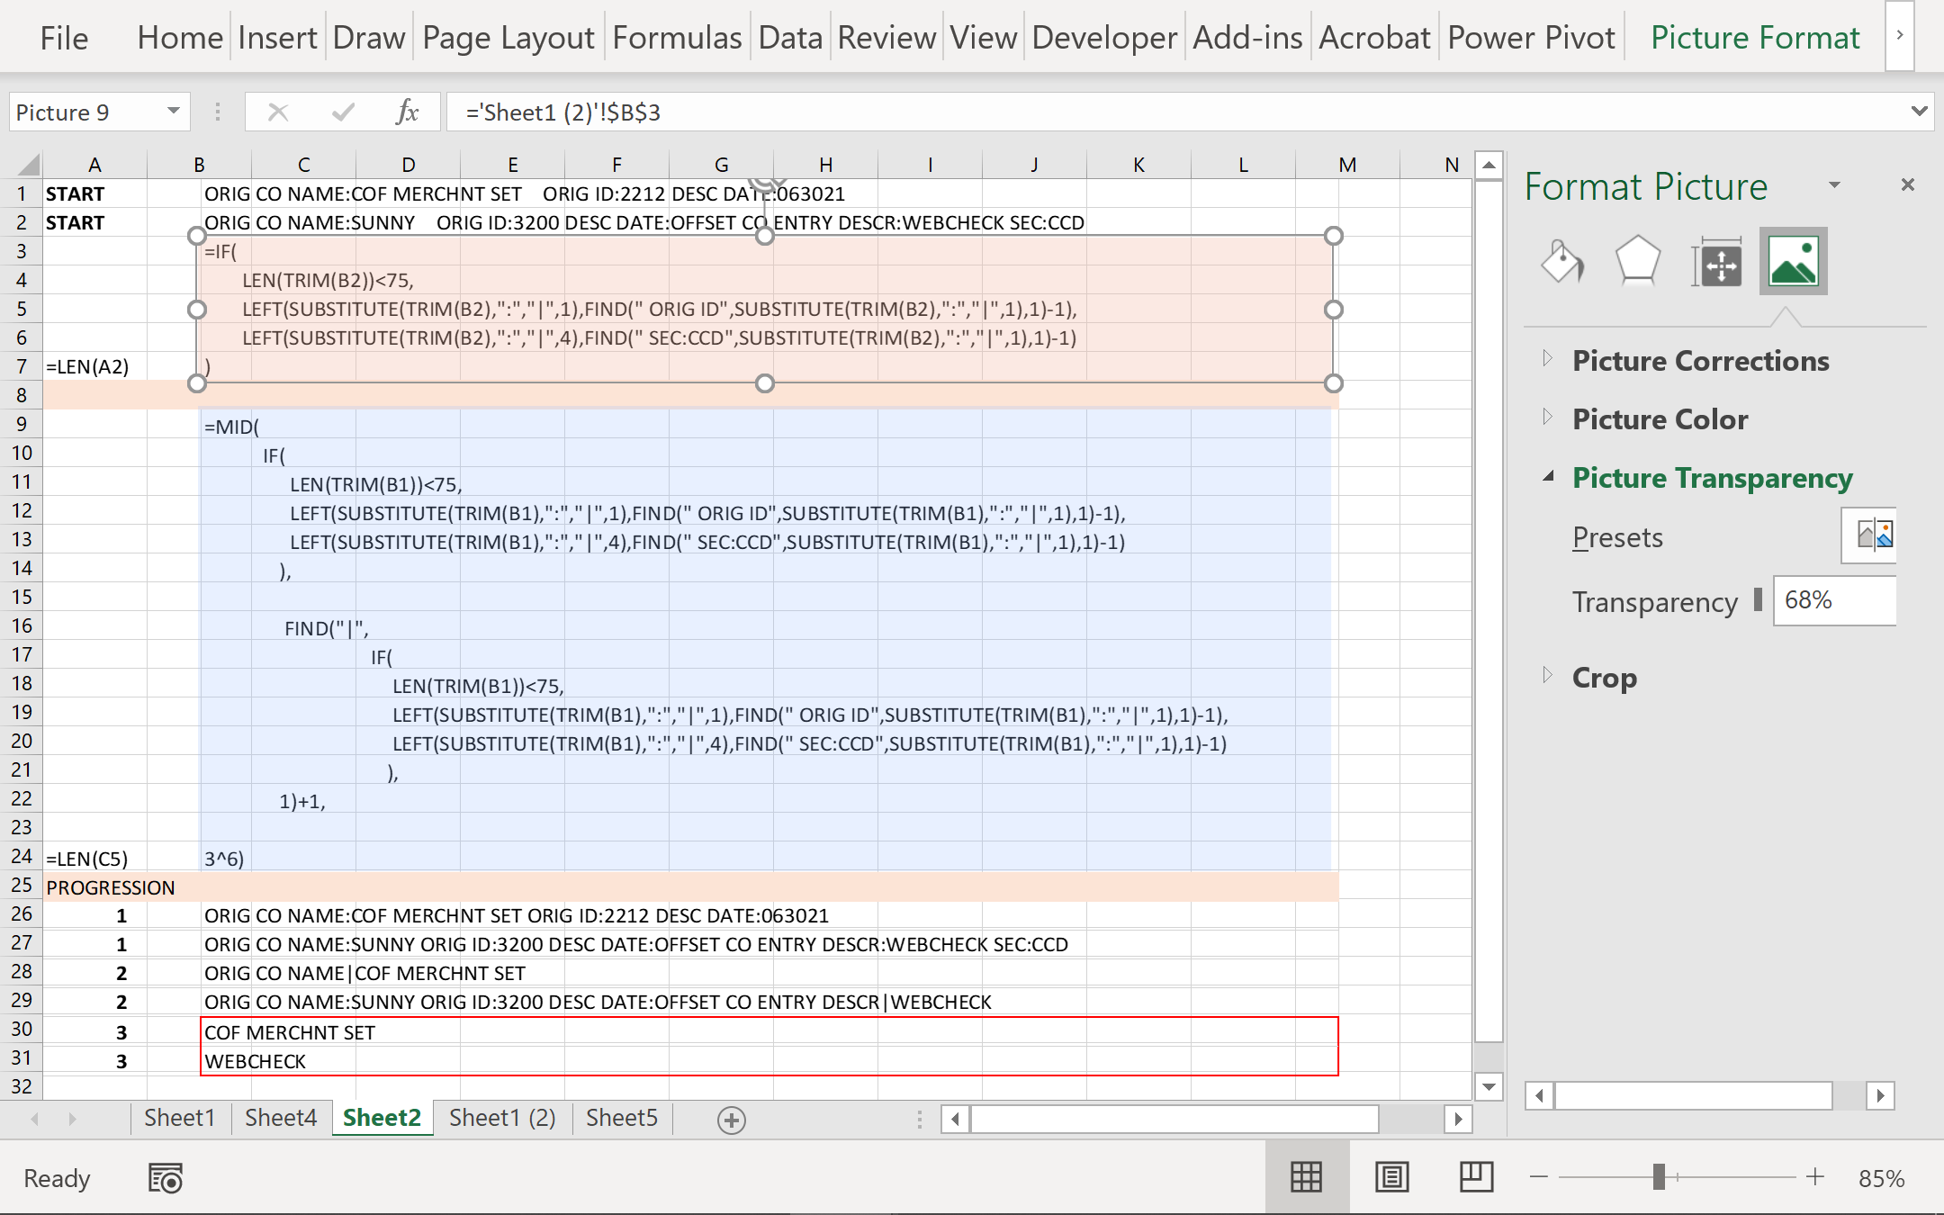Close the Format Picture pane
The width and height of the screenshot is (1944, 1215).
pos(1907,185)
